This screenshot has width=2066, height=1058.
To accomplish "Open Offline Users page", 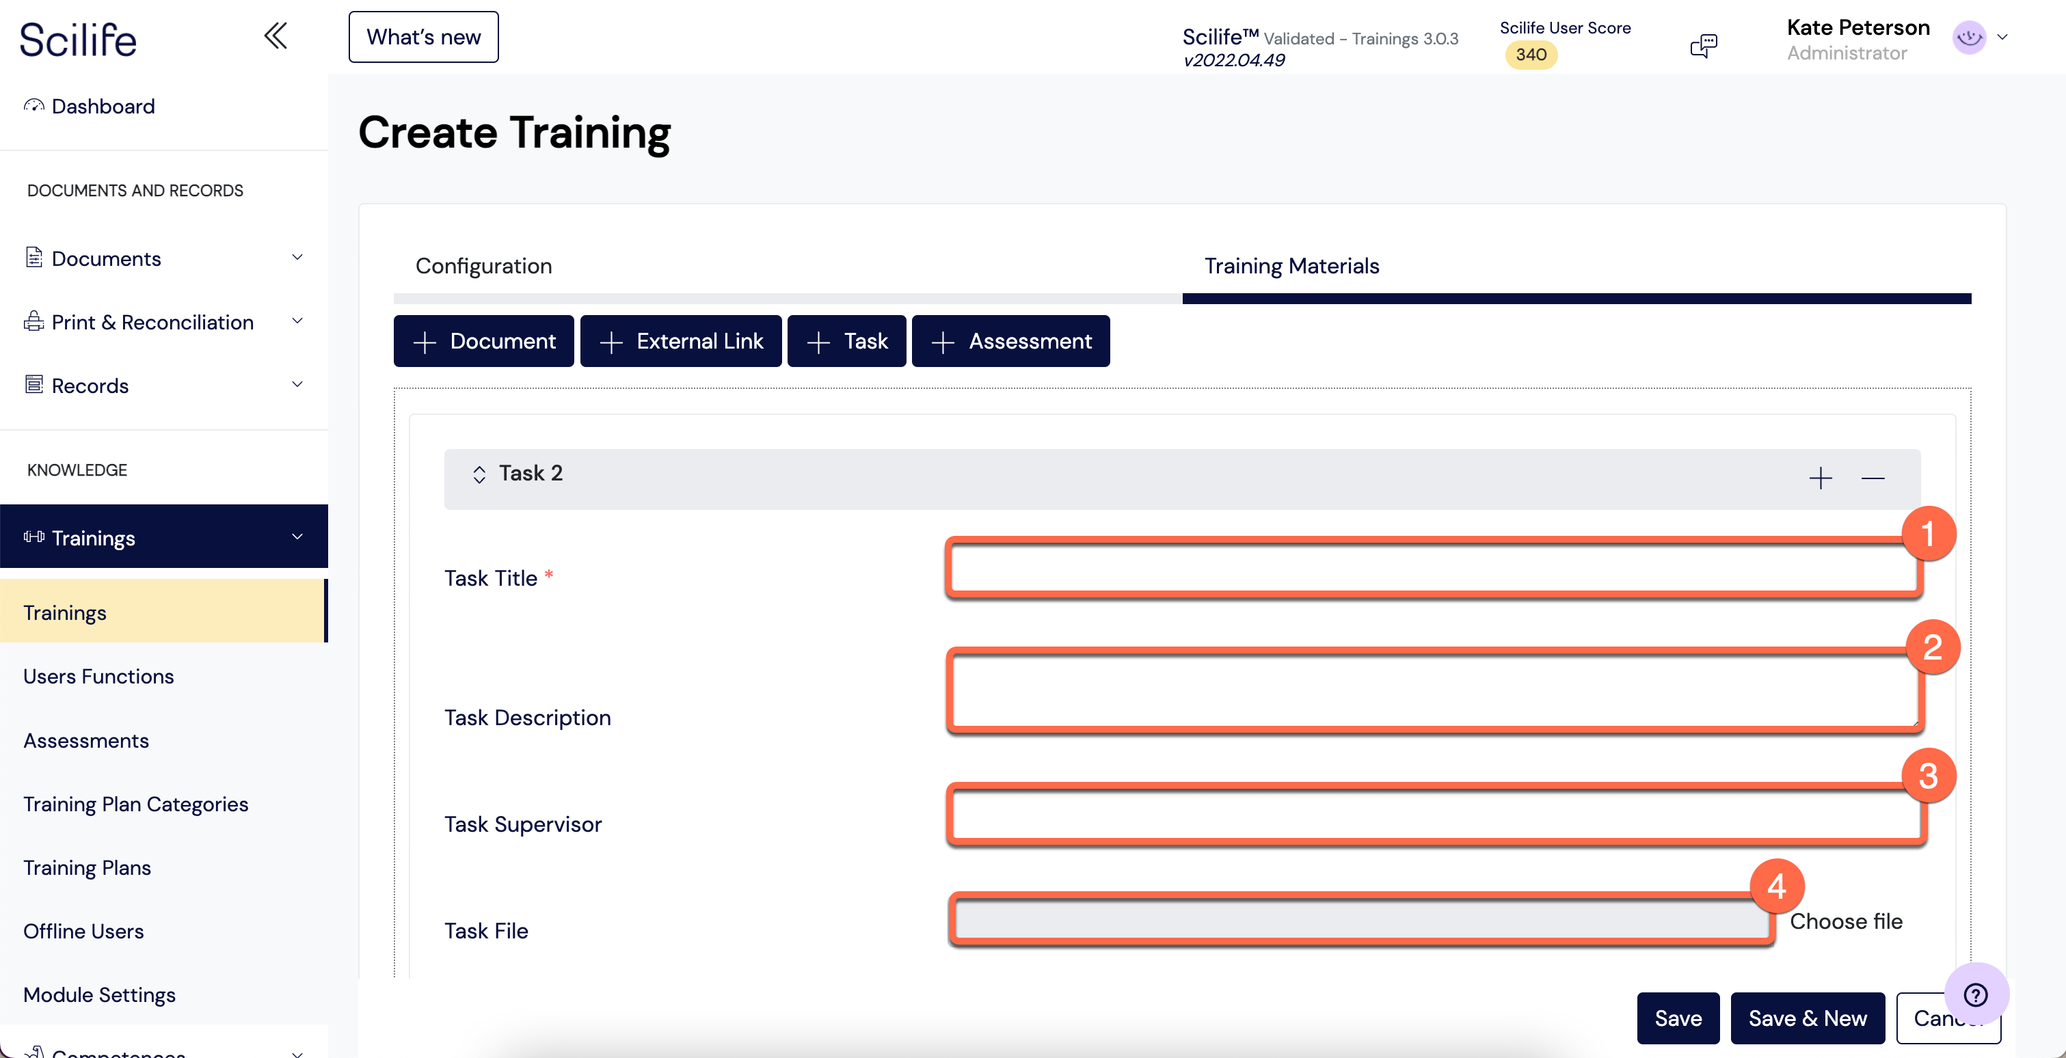I will (83, 932).
